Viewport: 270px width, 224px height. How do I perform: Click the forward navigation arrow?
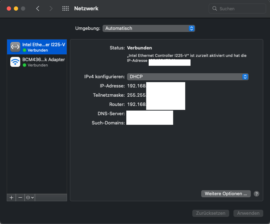pos(51,9)
